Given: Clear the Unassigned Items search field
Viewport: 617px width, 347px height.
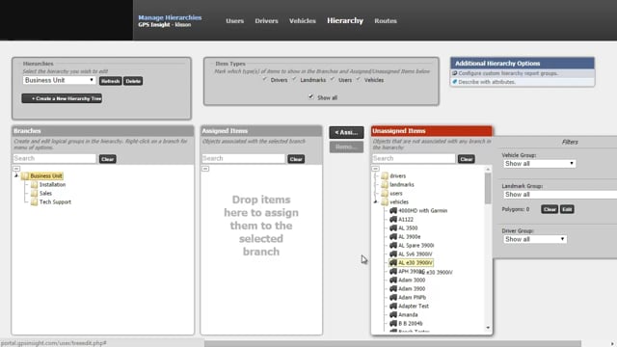Looking at the screenshot, I should pos(467,159).
